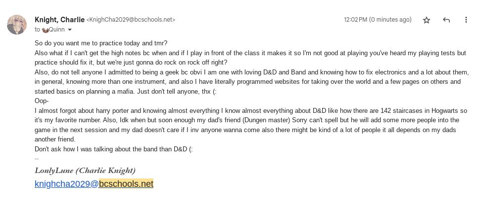Click the 12:02 PM timestamp

(x=378, y=20)
